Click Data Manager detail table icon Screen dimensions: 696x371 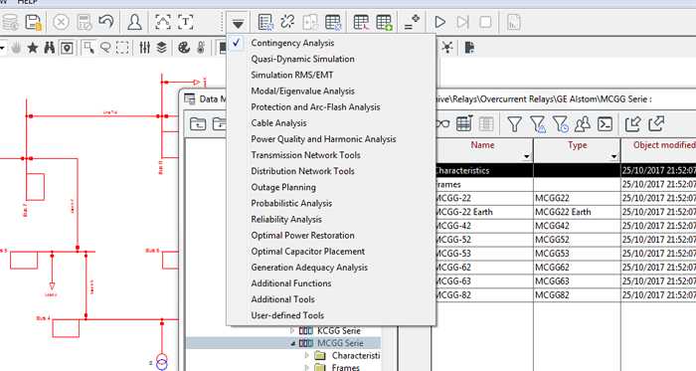pyautogui.click(x=464, y=123)
